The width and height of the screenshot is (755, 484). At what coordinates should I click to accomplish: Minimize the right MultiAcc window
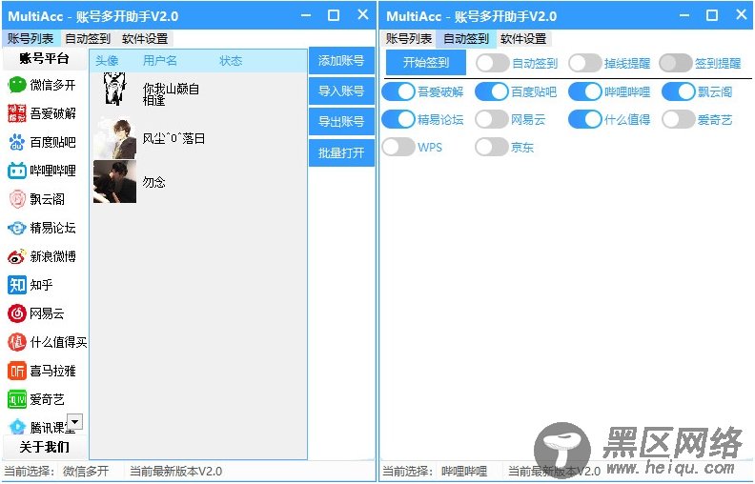click(684, 15)
